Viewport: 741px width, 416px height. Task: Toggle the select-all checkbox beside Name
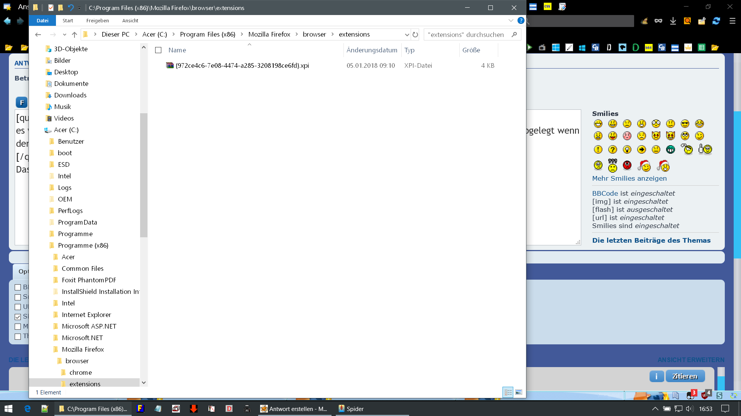tap(158, 50)
